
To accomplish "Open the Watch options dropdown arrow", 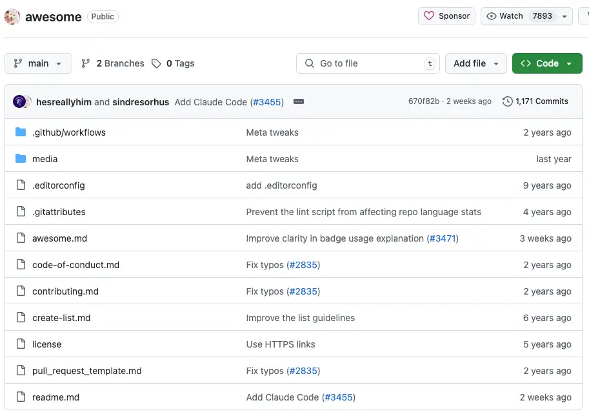I will pyautogui.click(x=564, y=16).
